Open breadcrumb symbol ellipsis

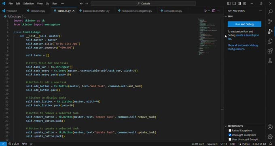tap(25, 17)
